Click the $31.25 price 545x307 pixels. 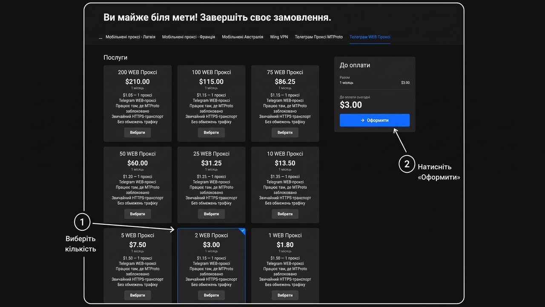[x=211, y=163]
